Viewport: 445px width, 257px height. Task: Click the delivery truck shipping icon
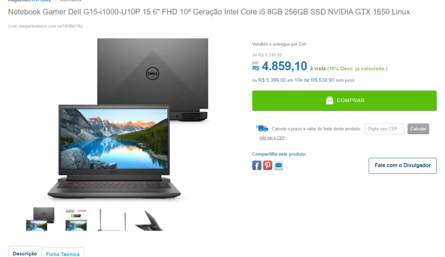point(262,128)
